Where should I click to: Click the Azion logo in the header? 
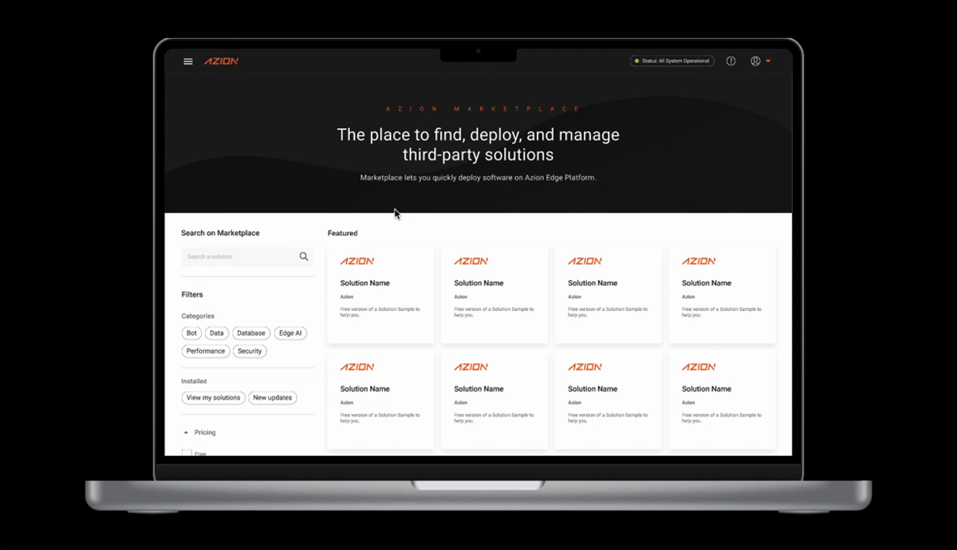pos(221,61)
